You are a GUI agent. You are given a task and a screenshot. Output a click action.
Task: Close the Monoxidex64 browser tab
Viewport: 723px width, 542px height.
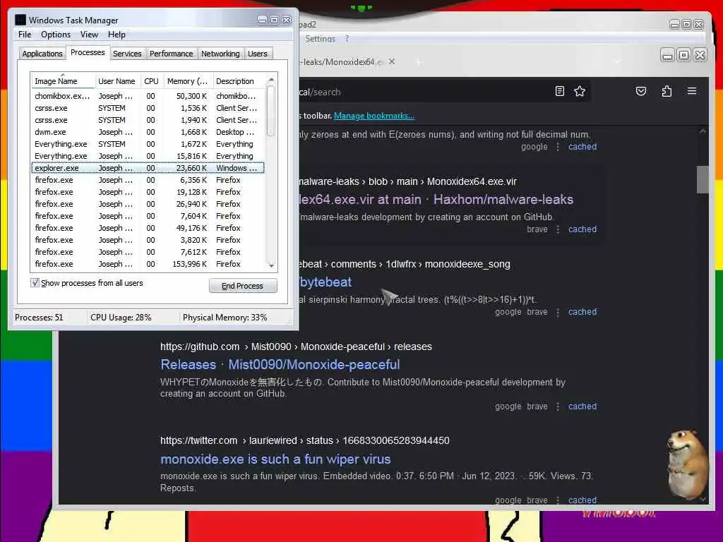pyautogui.click(x=391, y=61)
